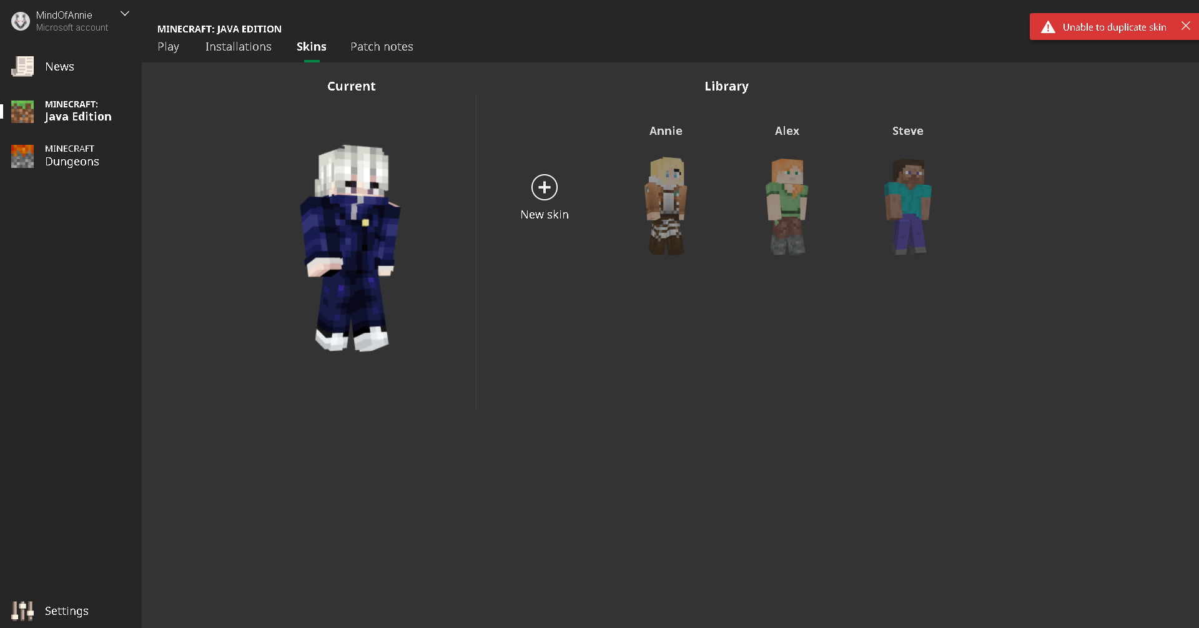Open the News section label

tap(59, 67)
